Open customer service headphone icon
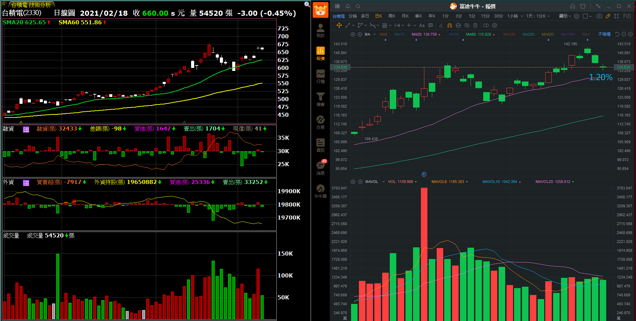 (573, 6)
